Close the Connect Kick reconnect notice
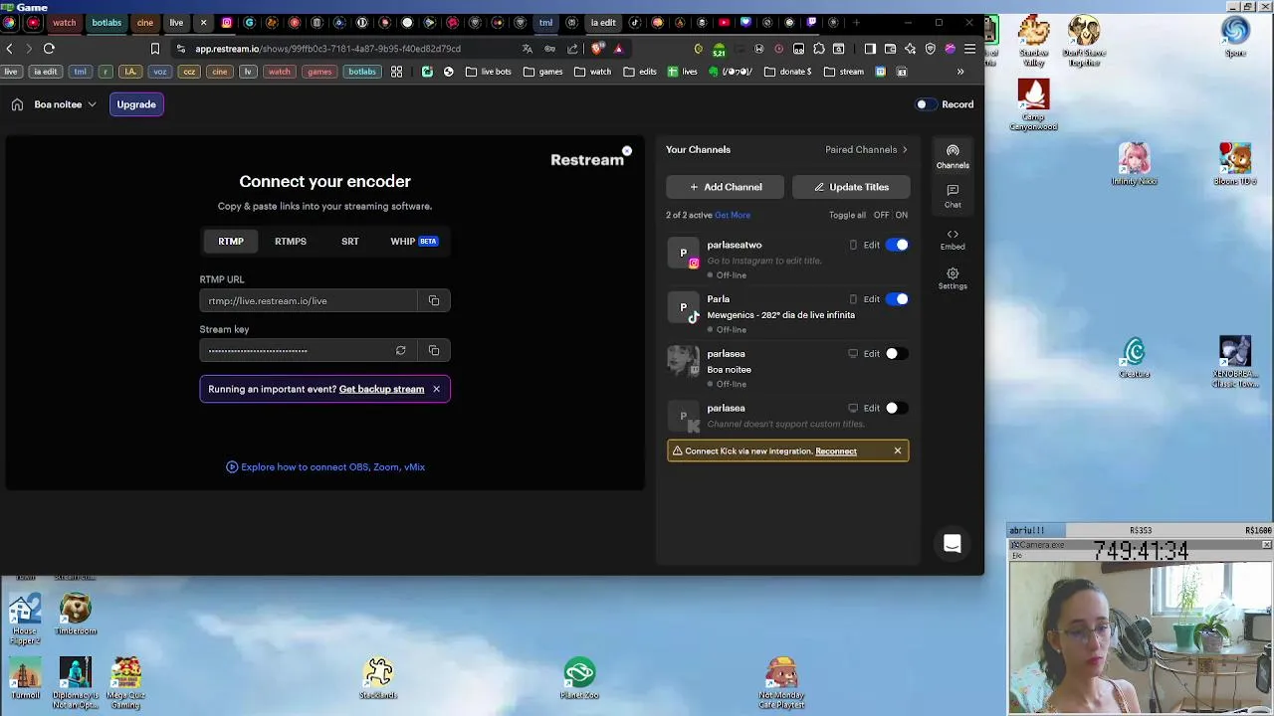Image resolution: width=1274 pixels, height=716 pixels. pos(898,450)
